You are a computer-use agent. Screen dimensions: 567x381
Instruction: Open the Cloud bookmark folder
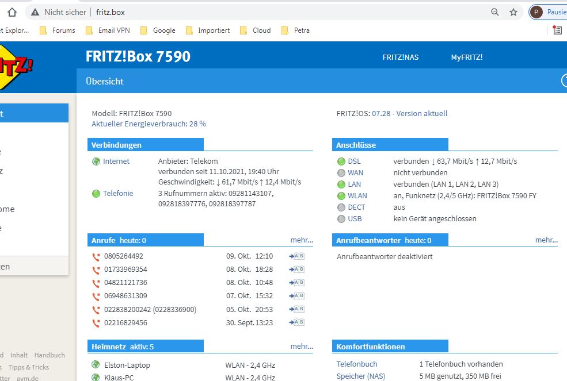256,30
